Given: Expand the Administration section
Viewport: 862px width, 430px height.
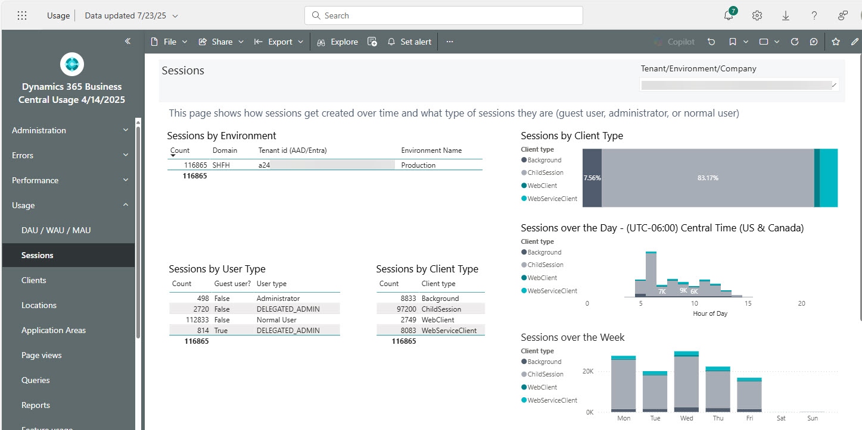Looking at the screenshot, I should (x=70, y=130).
